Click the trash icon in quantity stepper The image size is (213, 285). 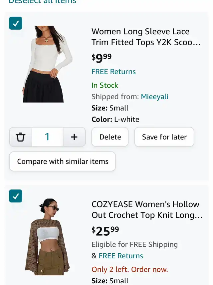click(21, 137)
